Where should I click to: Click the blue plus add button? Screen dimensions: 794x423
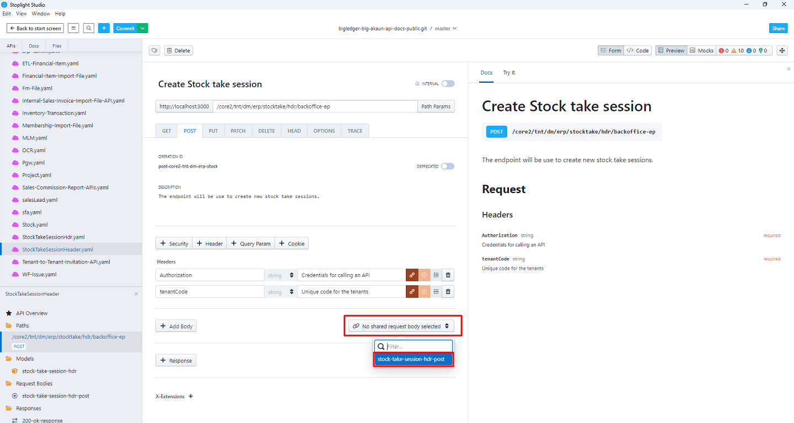coord(104,28)
